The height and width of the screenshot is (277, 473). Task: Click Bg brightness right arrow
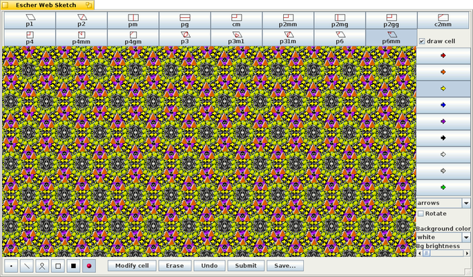[x=467, y=253]
